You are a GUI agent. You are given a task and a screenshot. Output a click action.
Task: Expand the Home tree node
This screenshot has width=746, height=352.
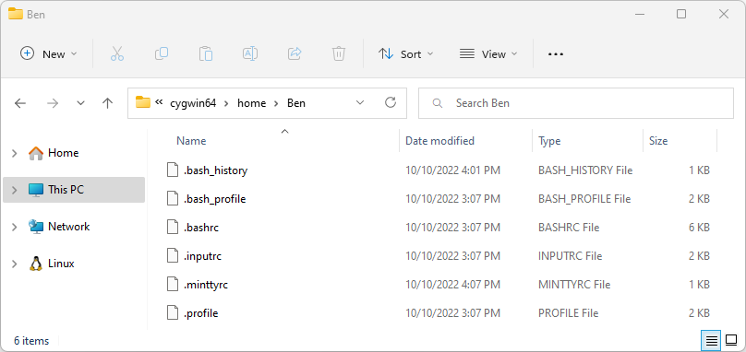(x=14, y=153)
